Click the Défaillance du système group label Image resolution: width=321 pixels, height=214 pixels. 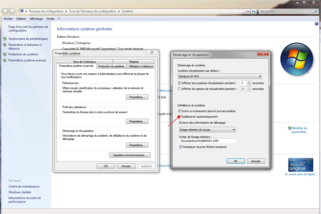[x=191, y=105]
